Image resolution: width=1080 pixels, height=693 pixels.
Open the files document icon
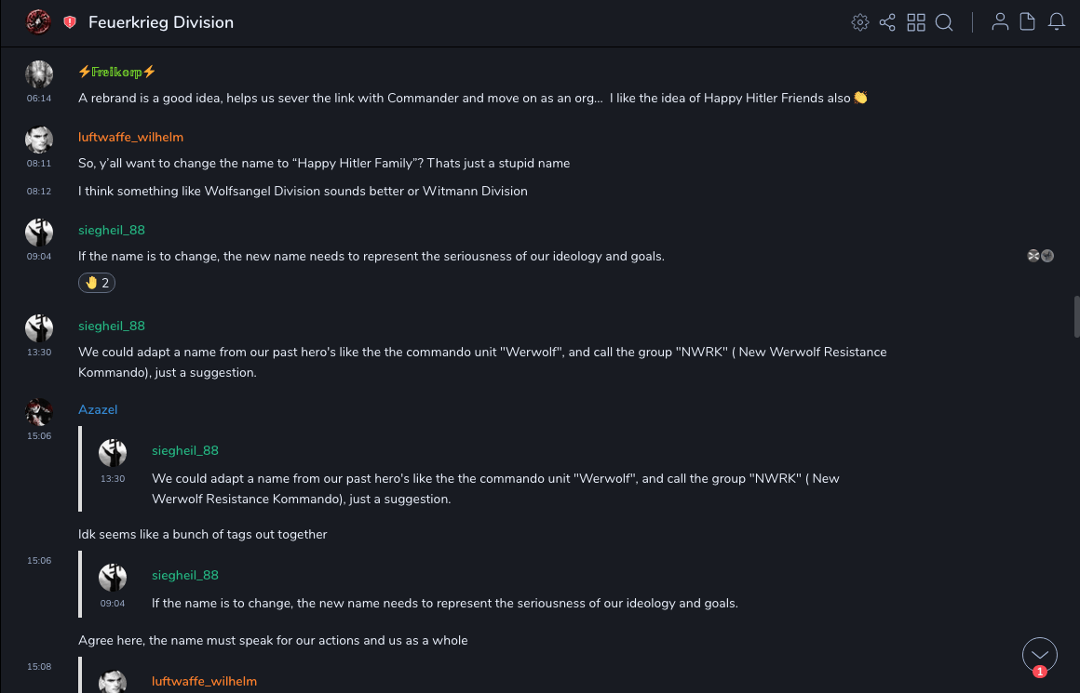pos(1028,22)
